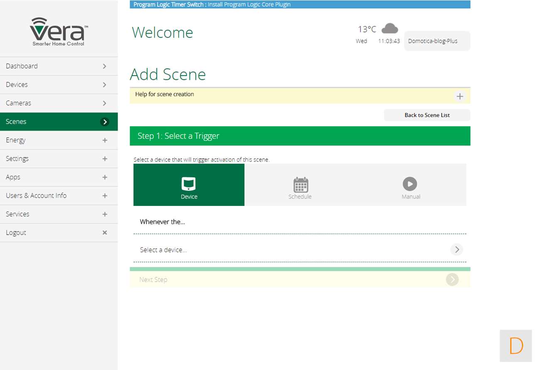Expand the Services plus icon
Screen dimensions: 540x370
point(105,214)
